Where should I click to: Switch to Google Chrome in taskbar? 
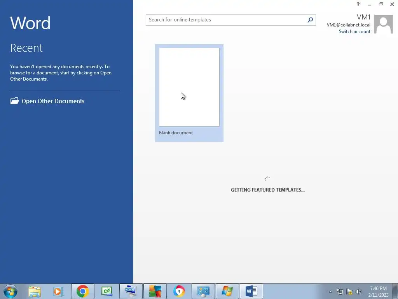82,291
